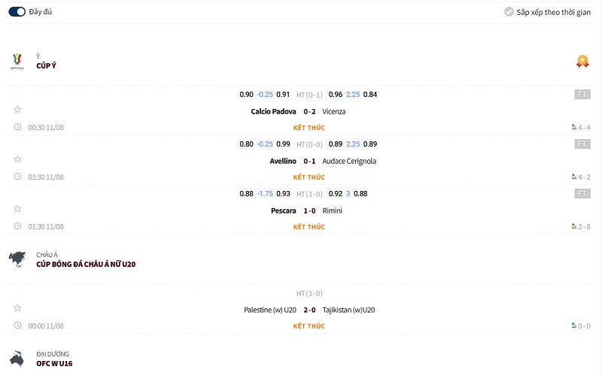The width and height of the screenshot is (602, 376).
Task: Favorite the Palestine U20 vs Tajikistan U20 match
Action: (17, 308)
